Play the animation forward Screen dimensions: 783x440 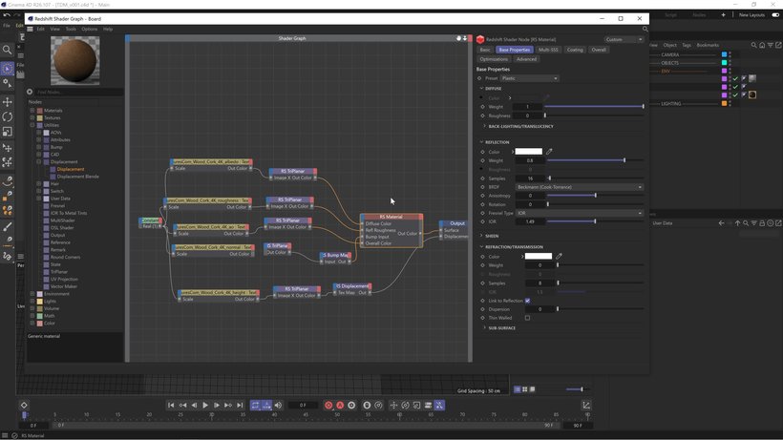205,405
